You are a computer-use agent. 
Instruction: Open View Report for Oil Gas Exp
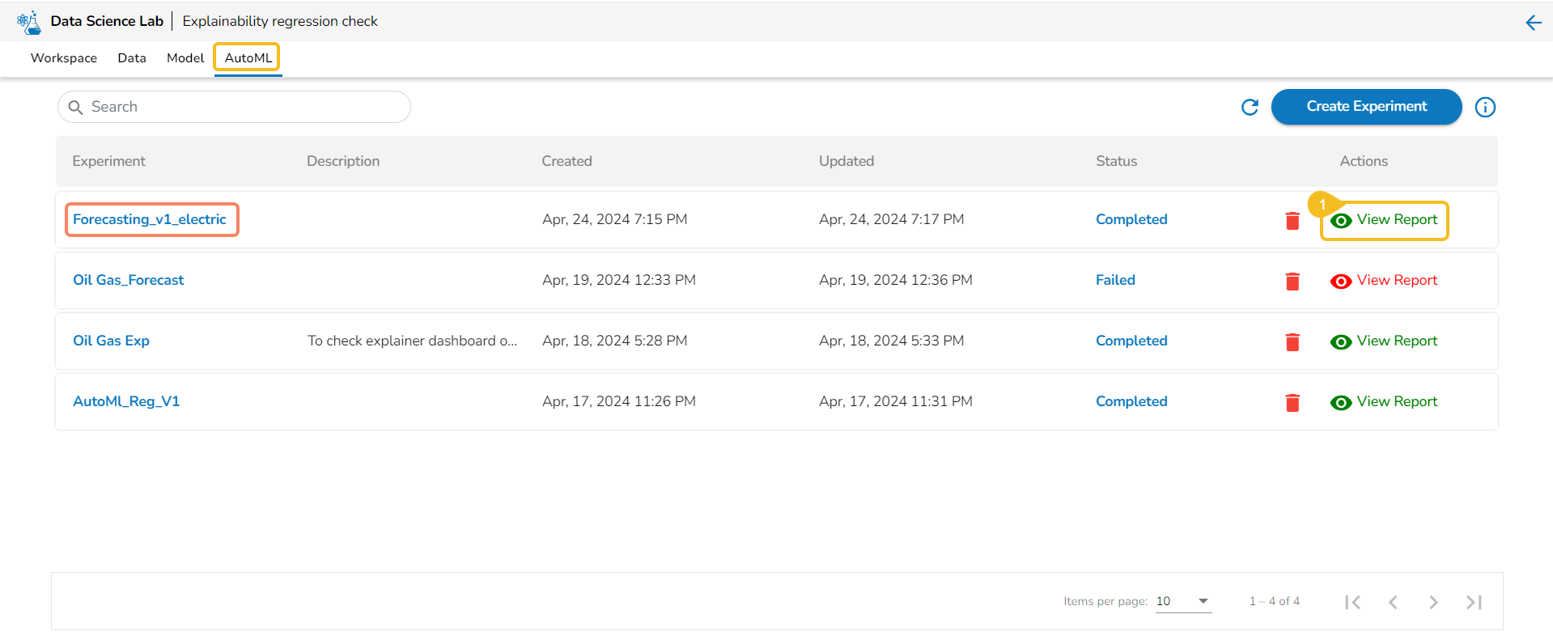pos(1385,341)
